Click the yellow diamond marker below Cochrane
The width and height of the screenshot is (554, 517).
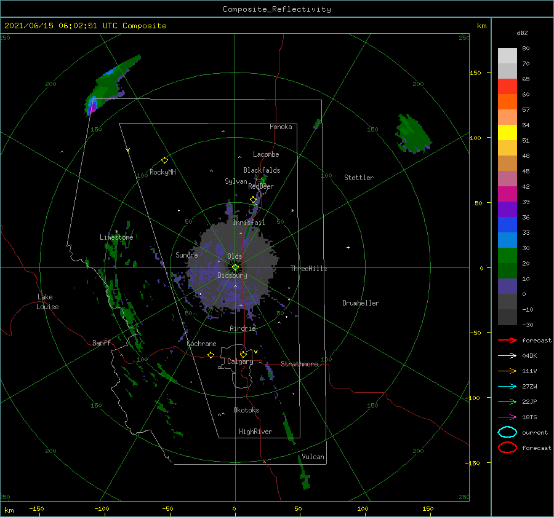(211, 355)
